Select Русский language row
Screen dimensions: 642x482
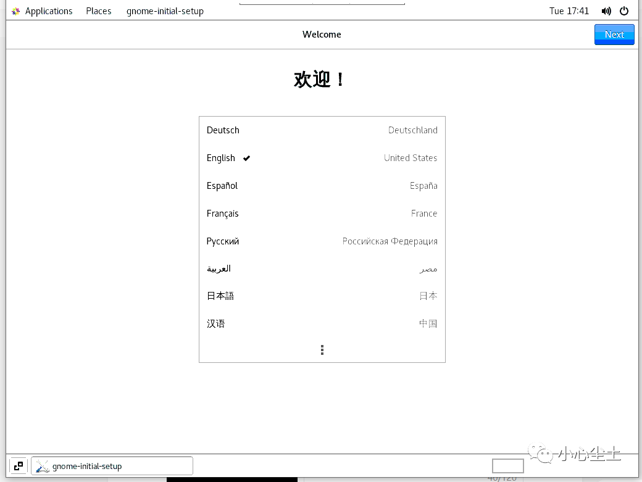click(x=322, y=241)
